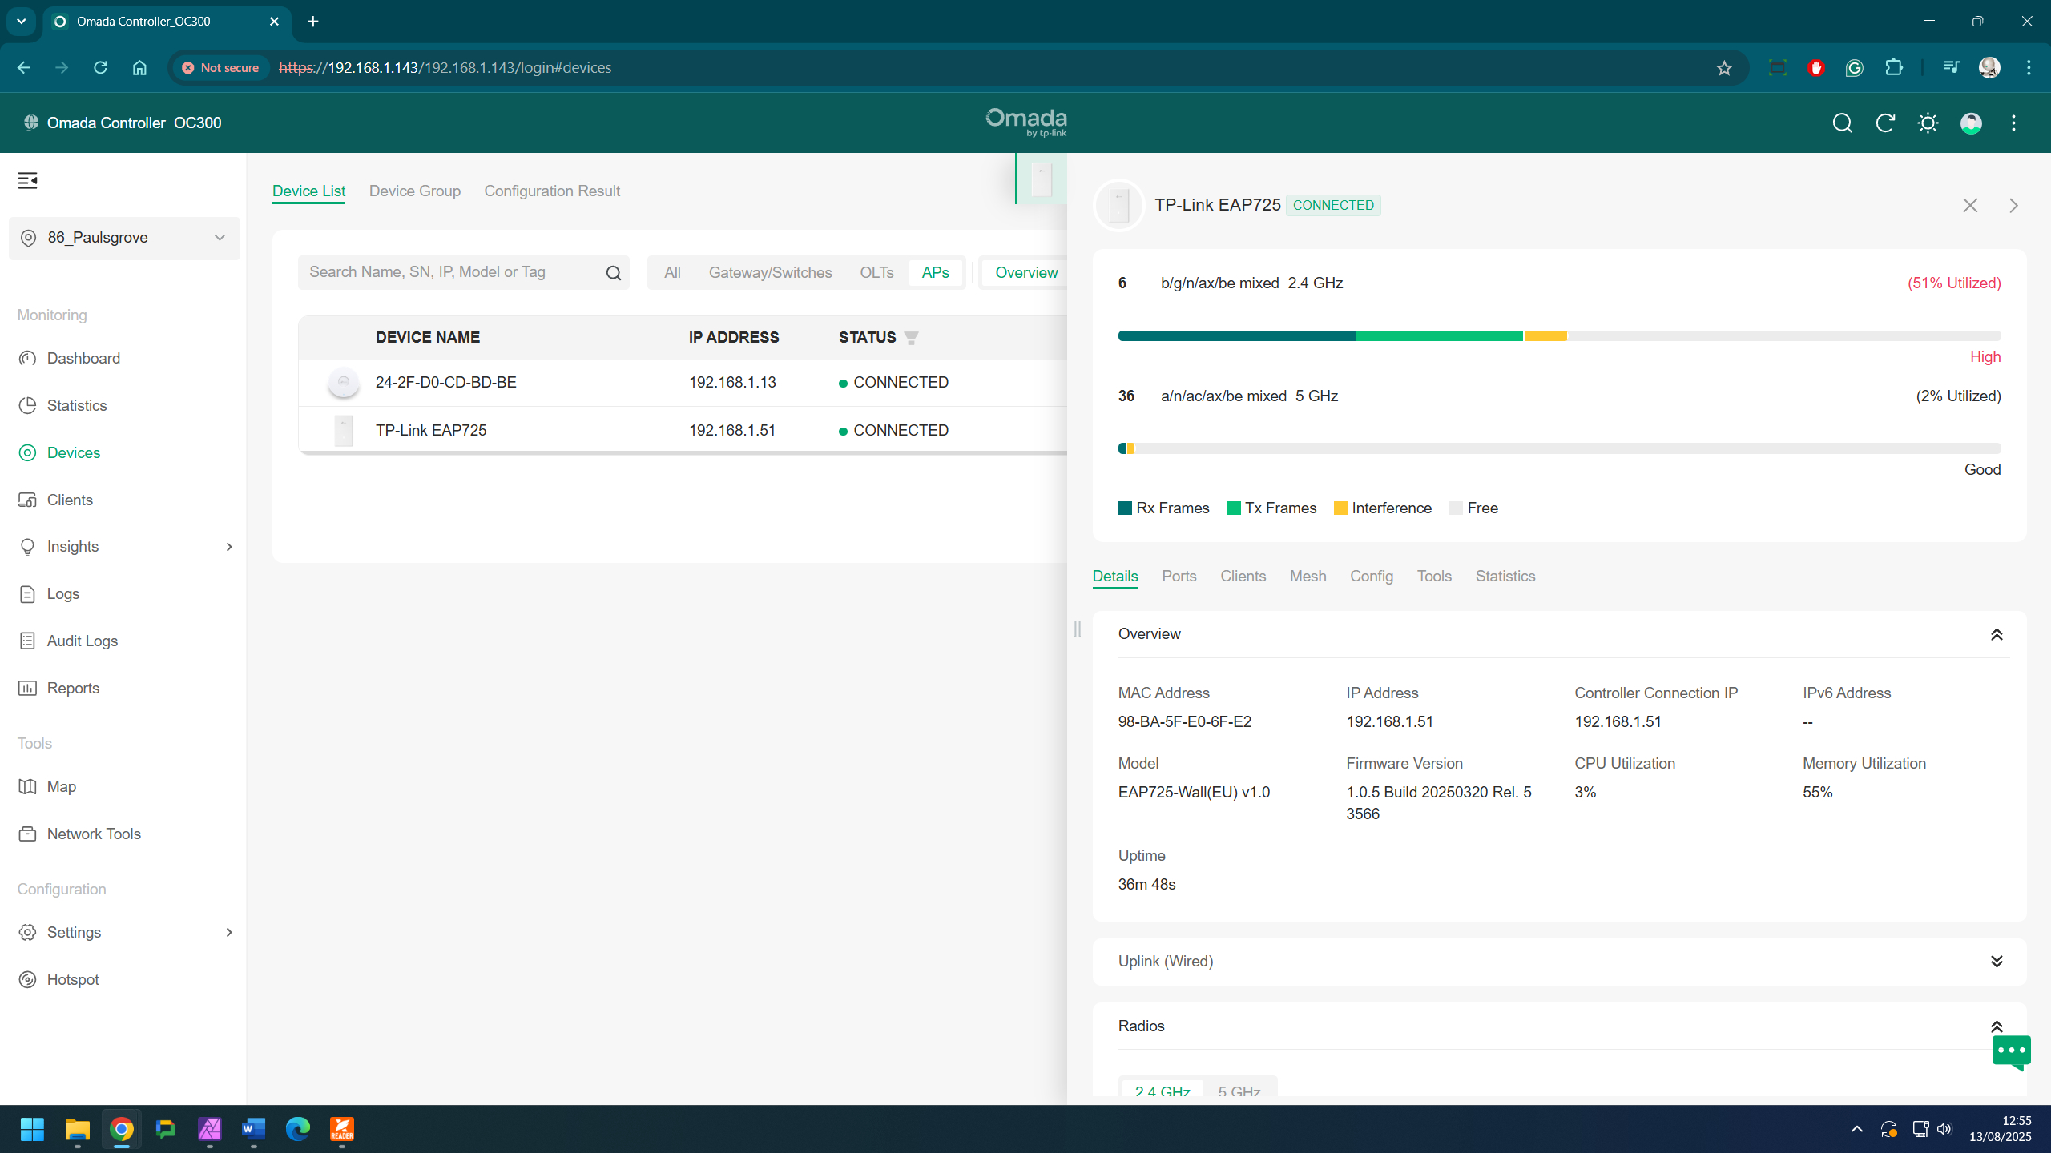This screenshot has height=1153, width=2051.
Task: Select the Clients tab in device panel
Action: pyautogui.click(x=1243, y=576)
